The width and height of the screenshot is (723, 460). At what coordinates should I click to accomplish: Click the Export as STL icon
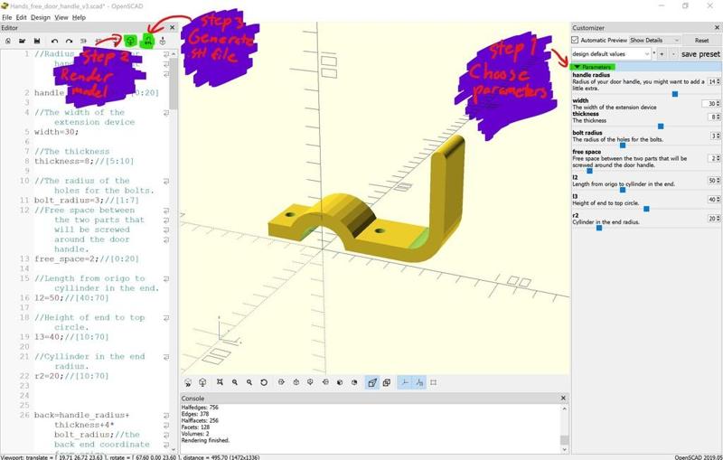coord(148,41)
